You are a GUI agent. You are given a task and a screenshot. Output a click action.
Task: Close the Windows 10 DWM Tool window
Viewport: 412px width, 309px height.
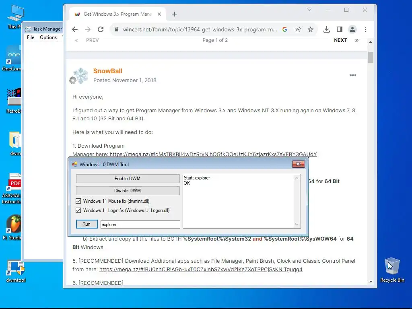[x=299, y=164]
